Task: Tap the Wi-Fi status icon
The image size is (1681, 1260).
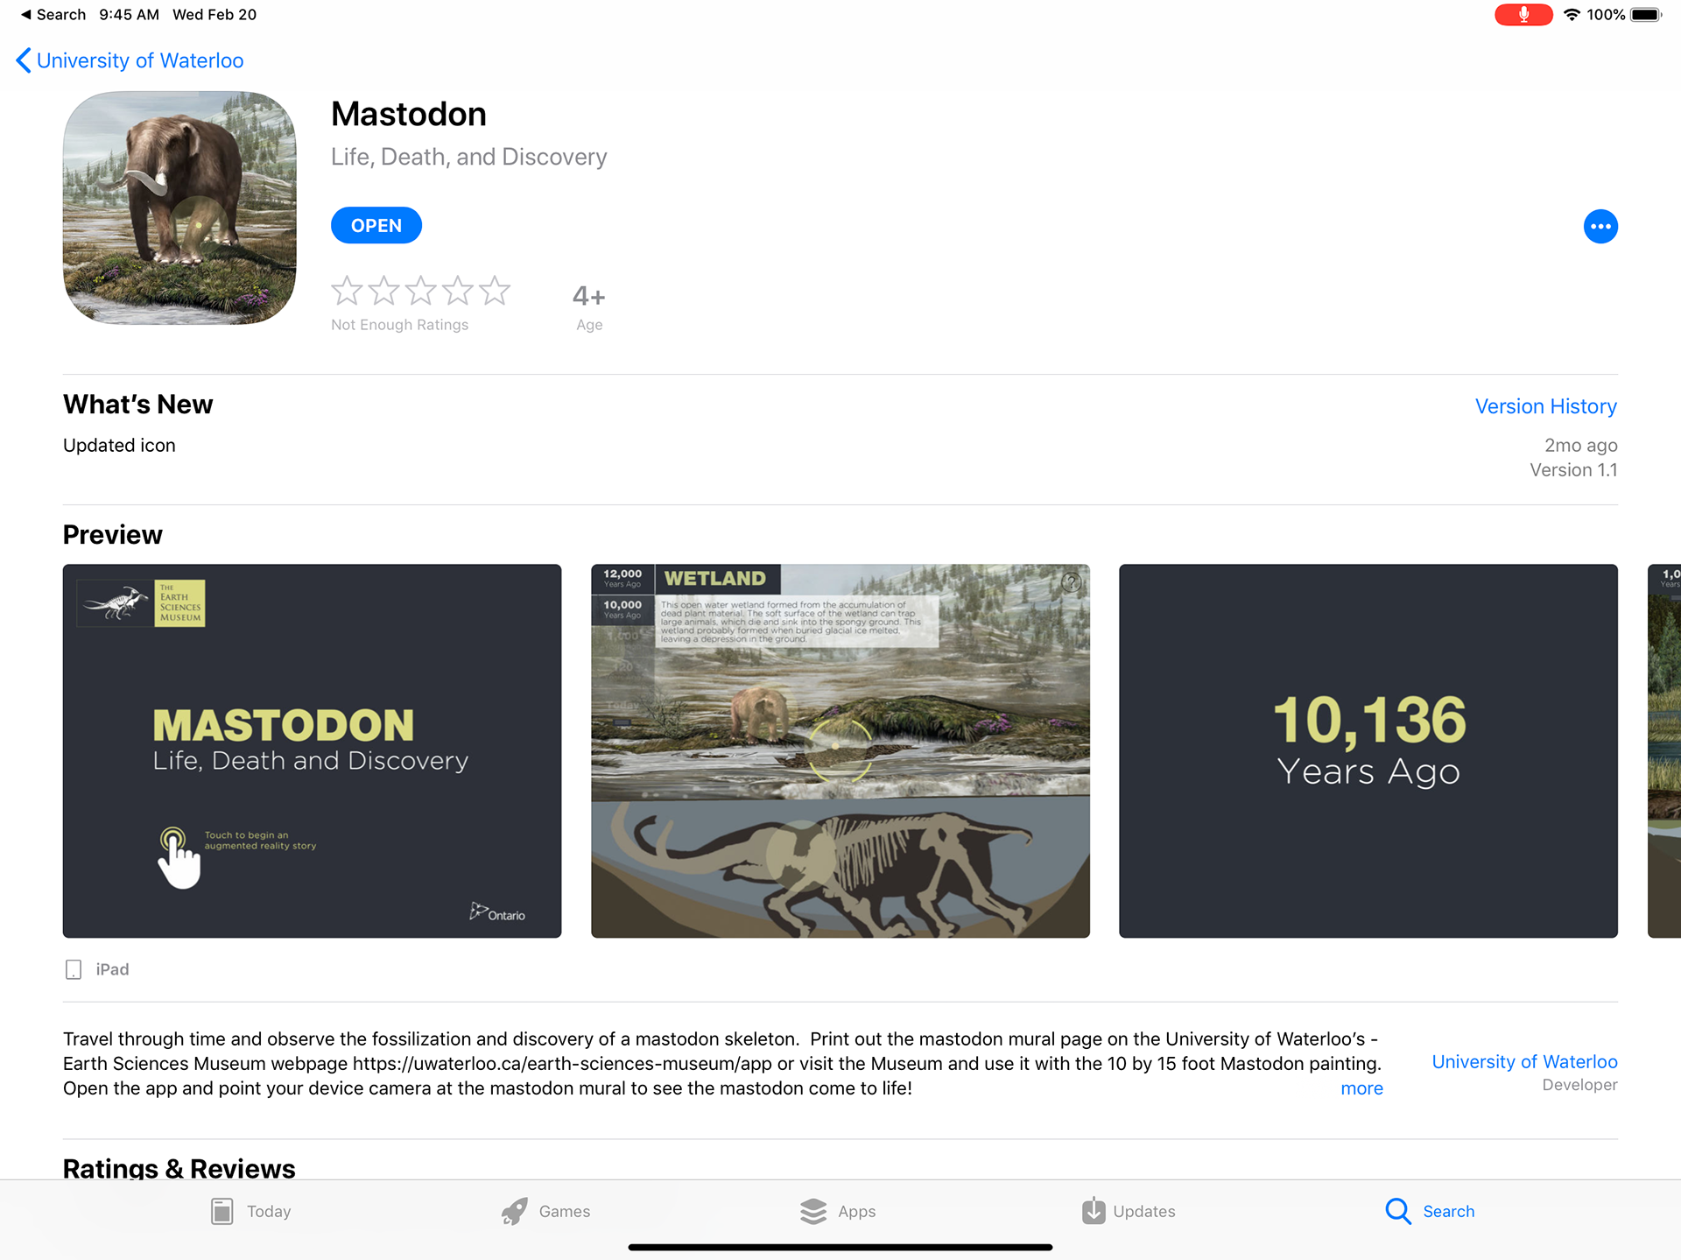Action: point(1572,15)
